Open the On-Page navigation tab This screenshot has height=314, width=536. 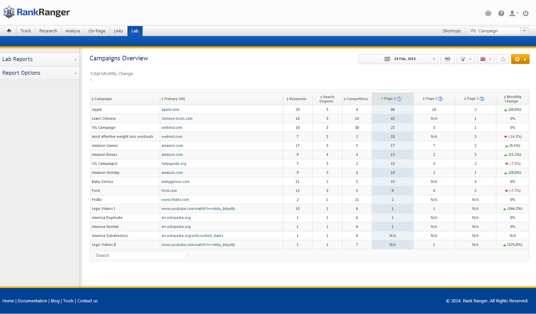(97, 31)
